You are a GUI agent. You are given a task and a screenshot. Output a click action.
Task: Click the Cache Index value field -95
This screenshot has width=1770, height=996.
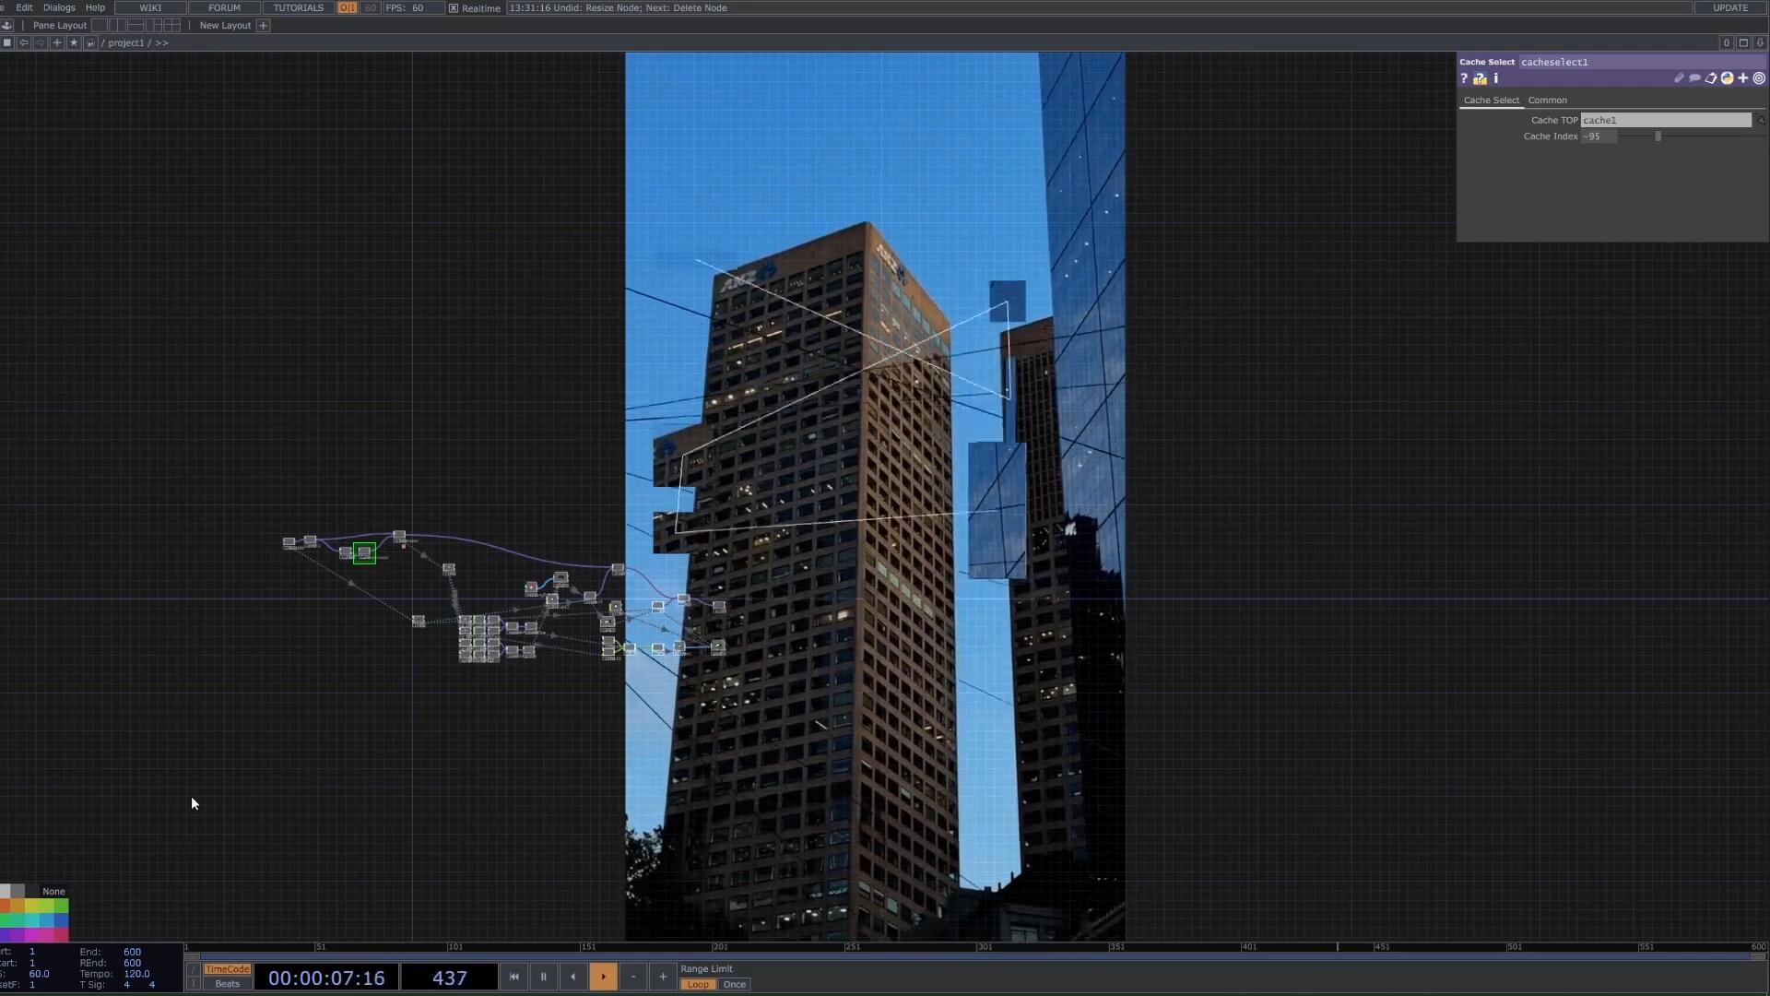(x=1599, y=136)
